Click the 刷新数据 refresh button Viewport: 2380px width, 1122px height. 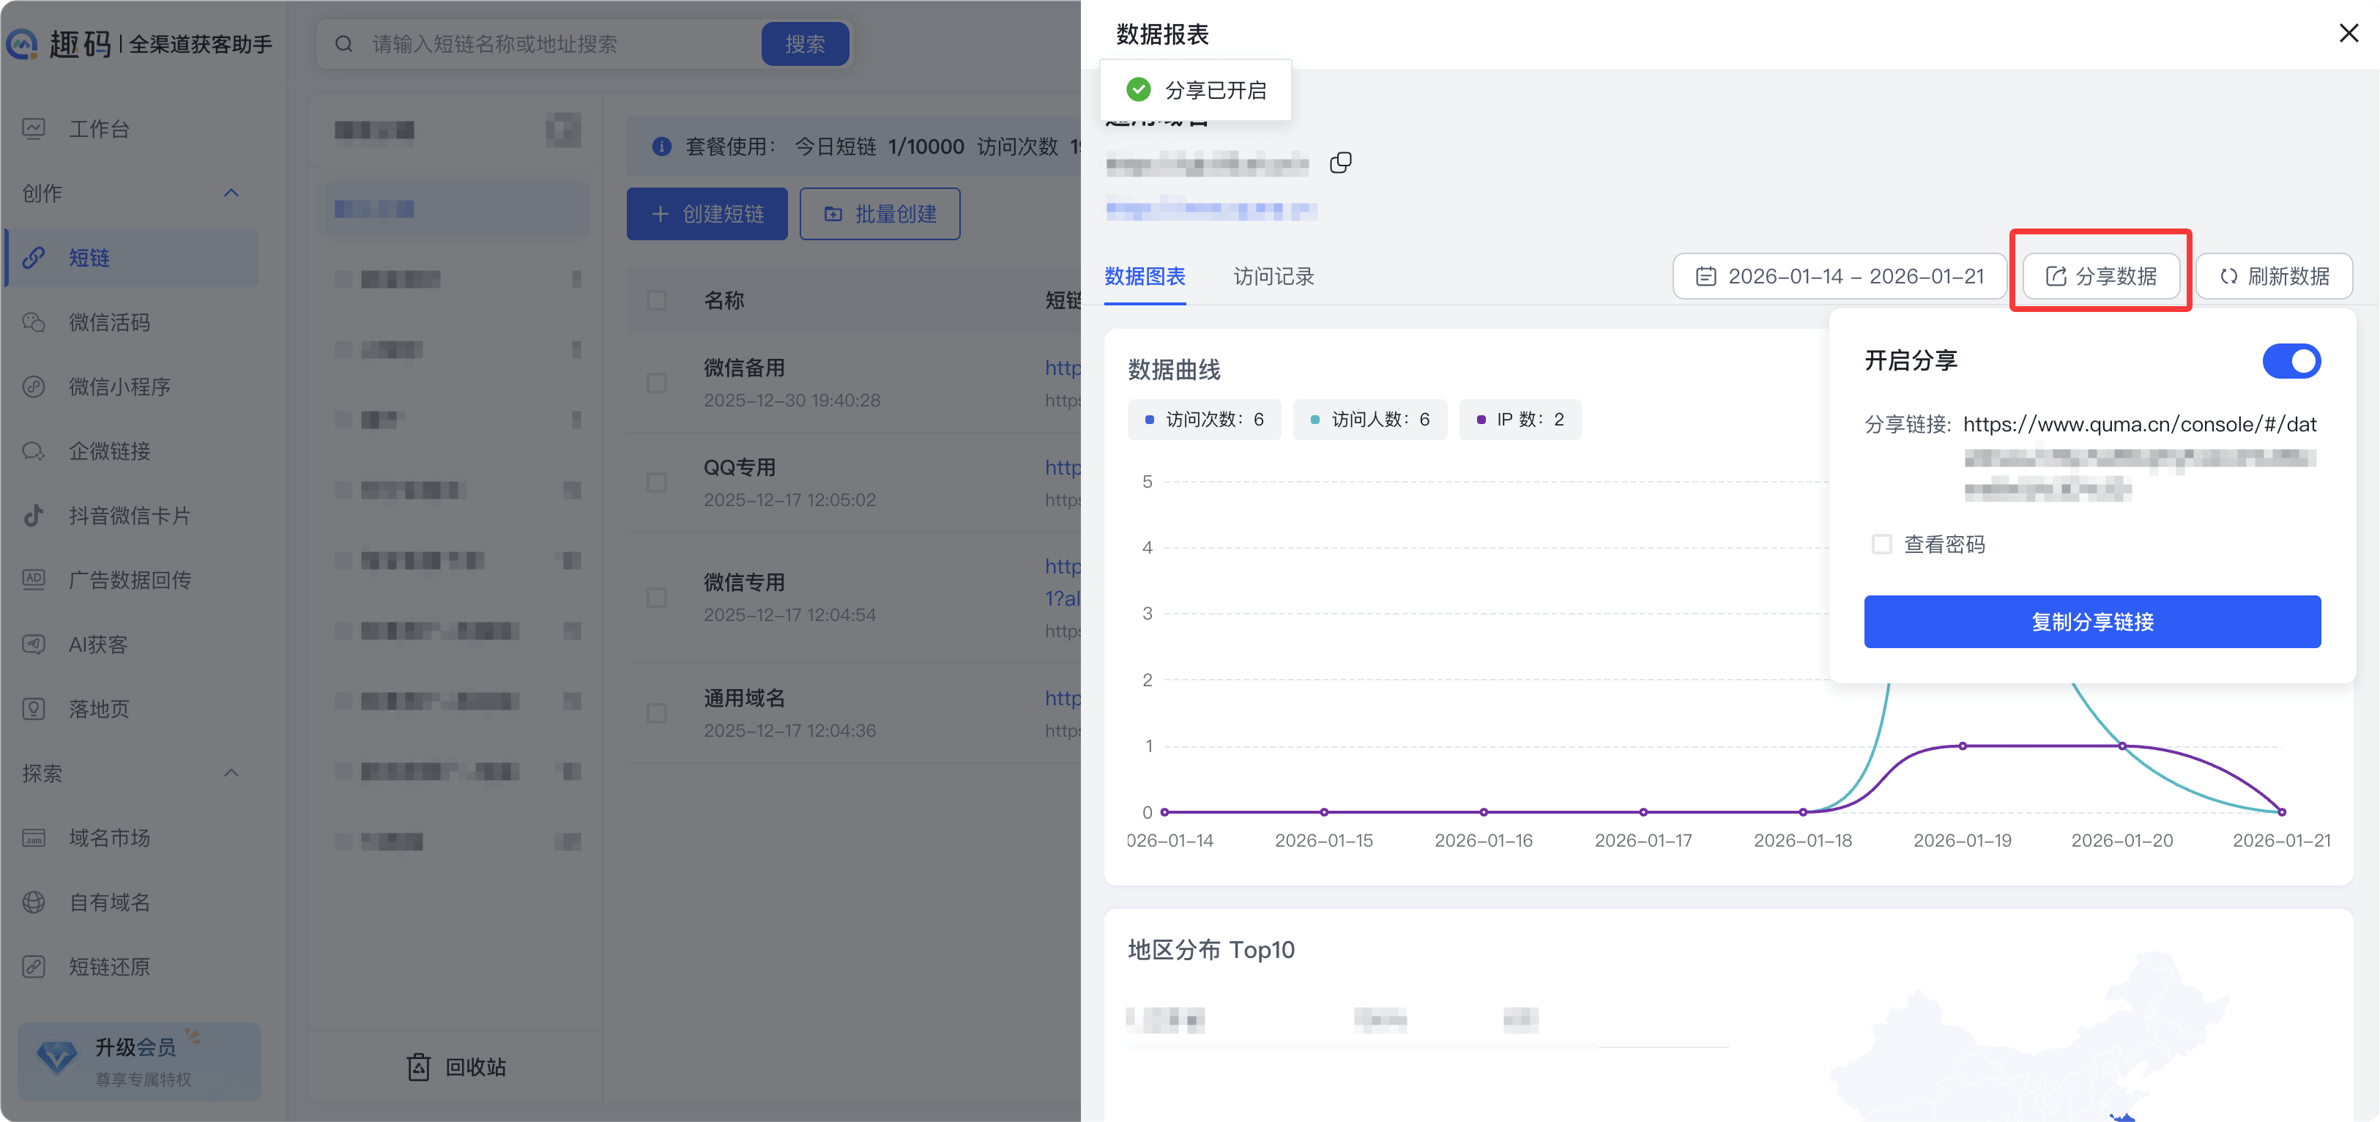click(2274, 276)
